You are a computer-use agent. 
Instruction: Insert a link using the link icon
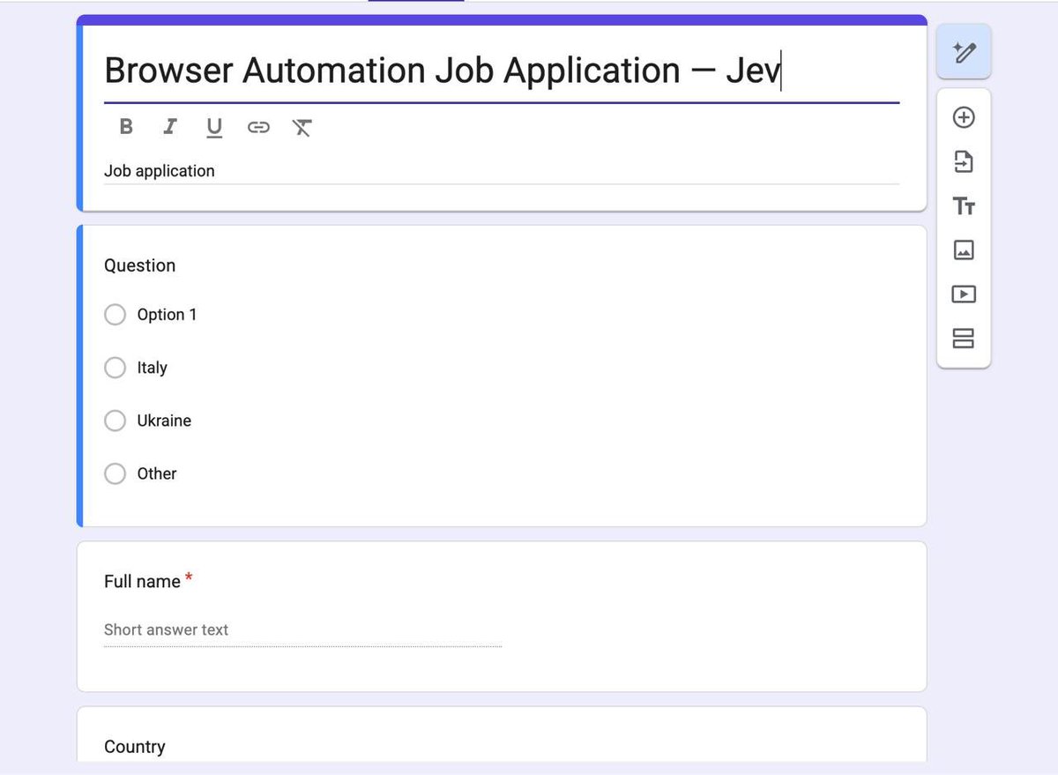tap(257, 127)
